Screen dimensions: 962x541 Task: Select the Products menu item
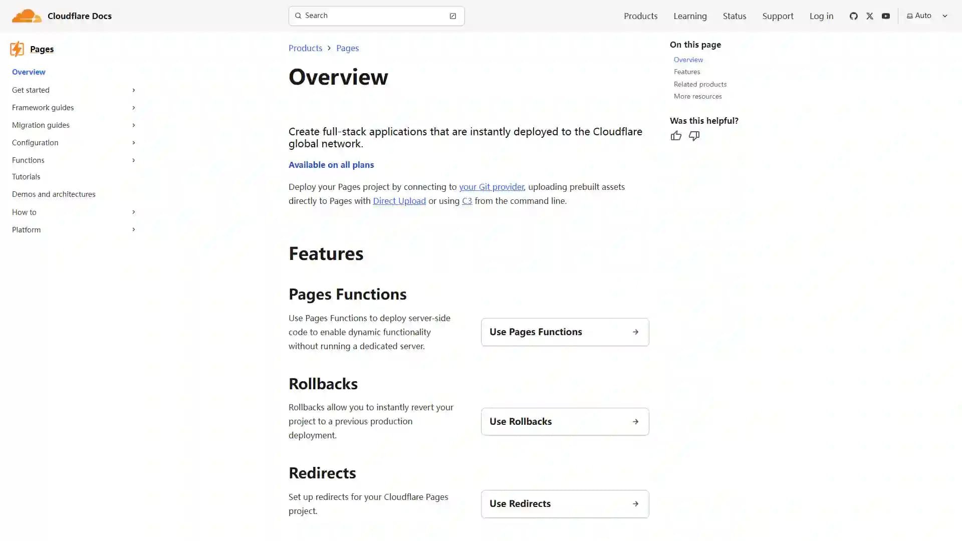coord(640,16)
